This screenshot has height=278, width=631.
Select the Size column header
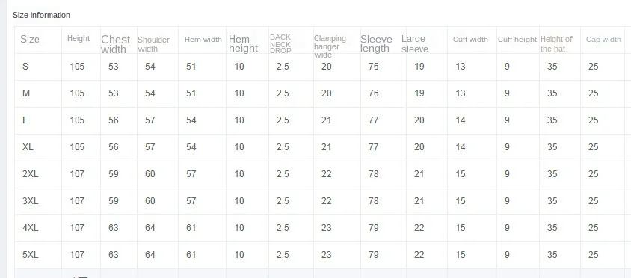(x=30, y=39)
